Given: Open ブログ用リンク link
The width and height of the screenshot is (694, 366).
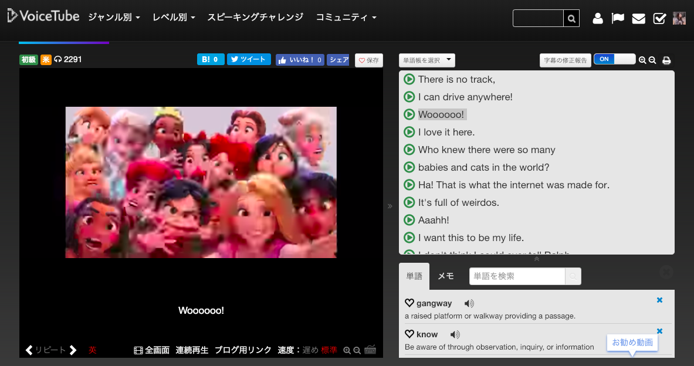Looking at the screenshot, I should pos(243,350).
